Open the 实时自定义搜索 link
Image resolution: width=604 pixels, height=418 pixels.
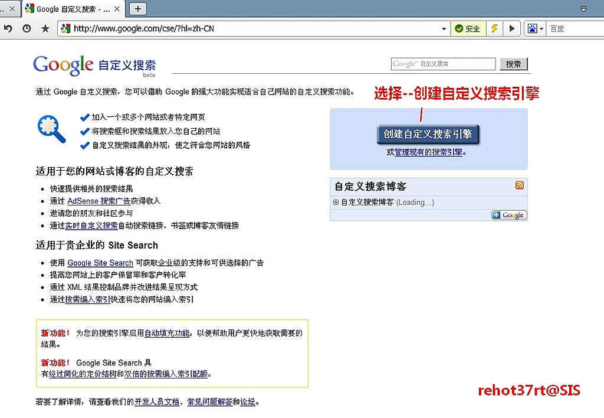91,226
